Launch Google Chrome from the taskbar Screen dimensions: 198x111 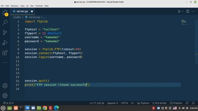45,108
